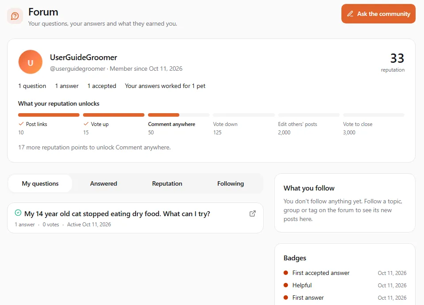The image size is (424, 305).
Task: Click the 'Vote down' unlock label
Action: pyautogui.click(x=225, y=124)
